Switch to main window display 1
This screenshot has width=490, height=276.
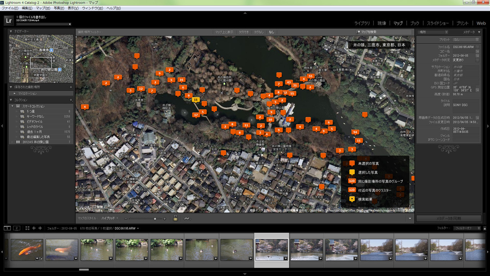click(7, 228)
